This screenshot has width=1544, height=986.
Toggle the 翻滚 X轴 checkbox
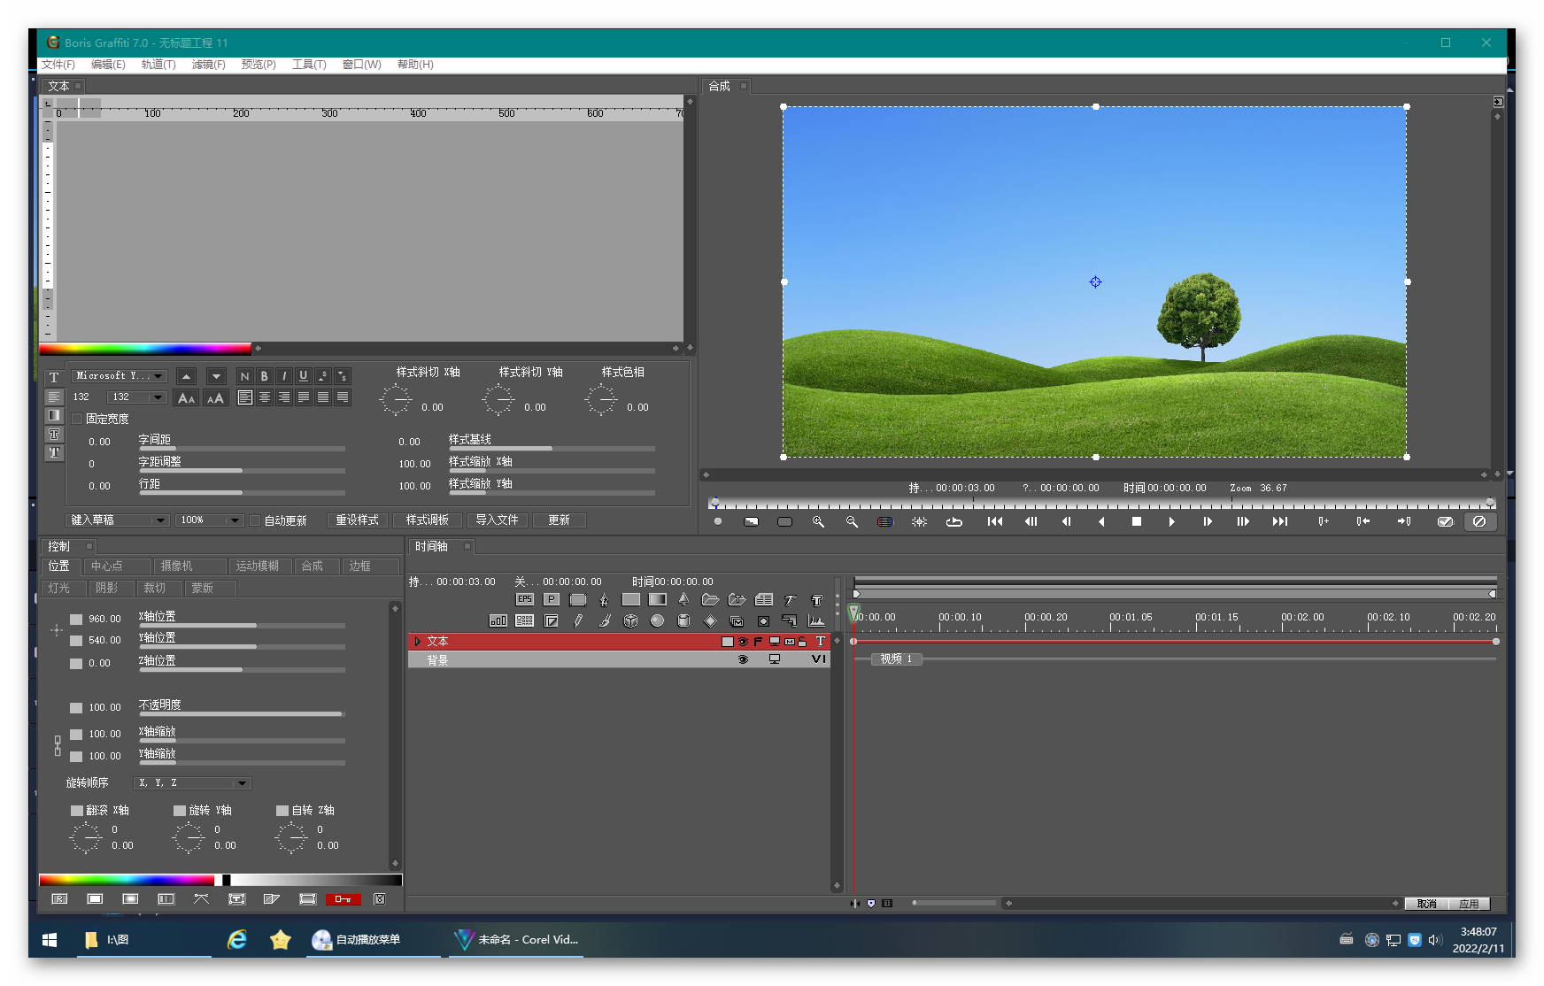click(x=76, y=811)
